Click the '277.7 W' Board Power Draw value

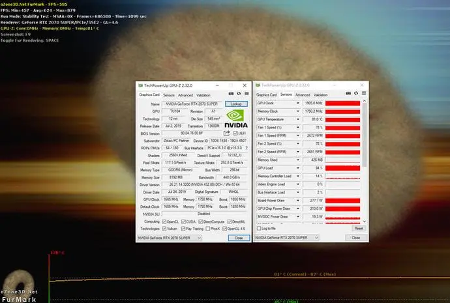click(x=313, y=201)
